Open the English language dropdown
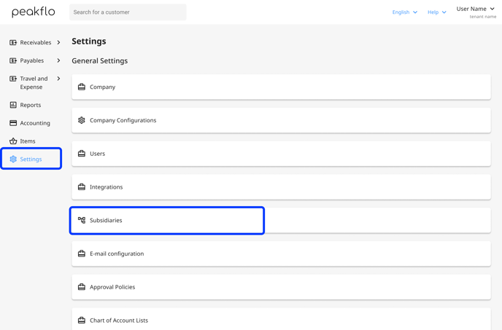The height and width of the screenshot is (330, 502). pos(405,12)
